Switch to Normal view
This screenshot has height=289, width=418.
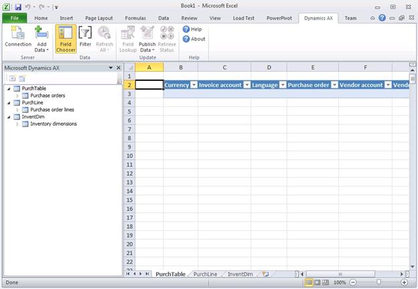pyautogui.click(x=308, y=282)
